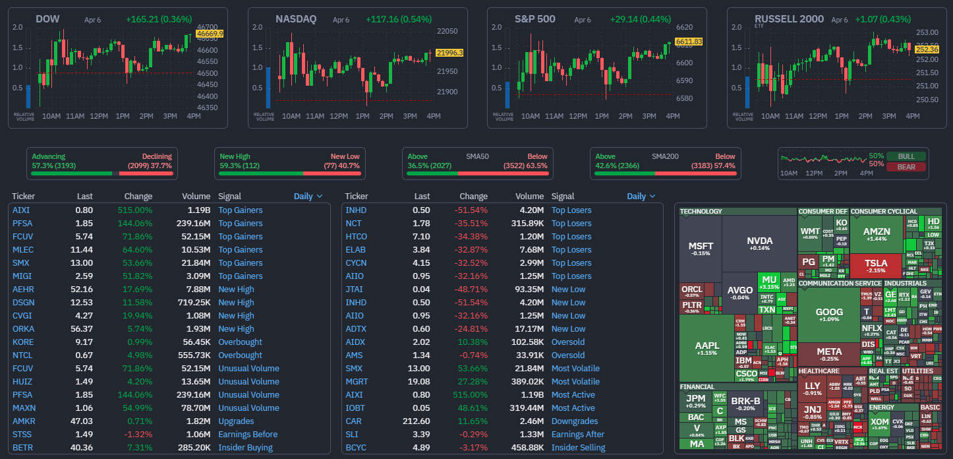Open the NASDAQ intraday chart
The image size is (953, 459).
click(x=357, y=68)
